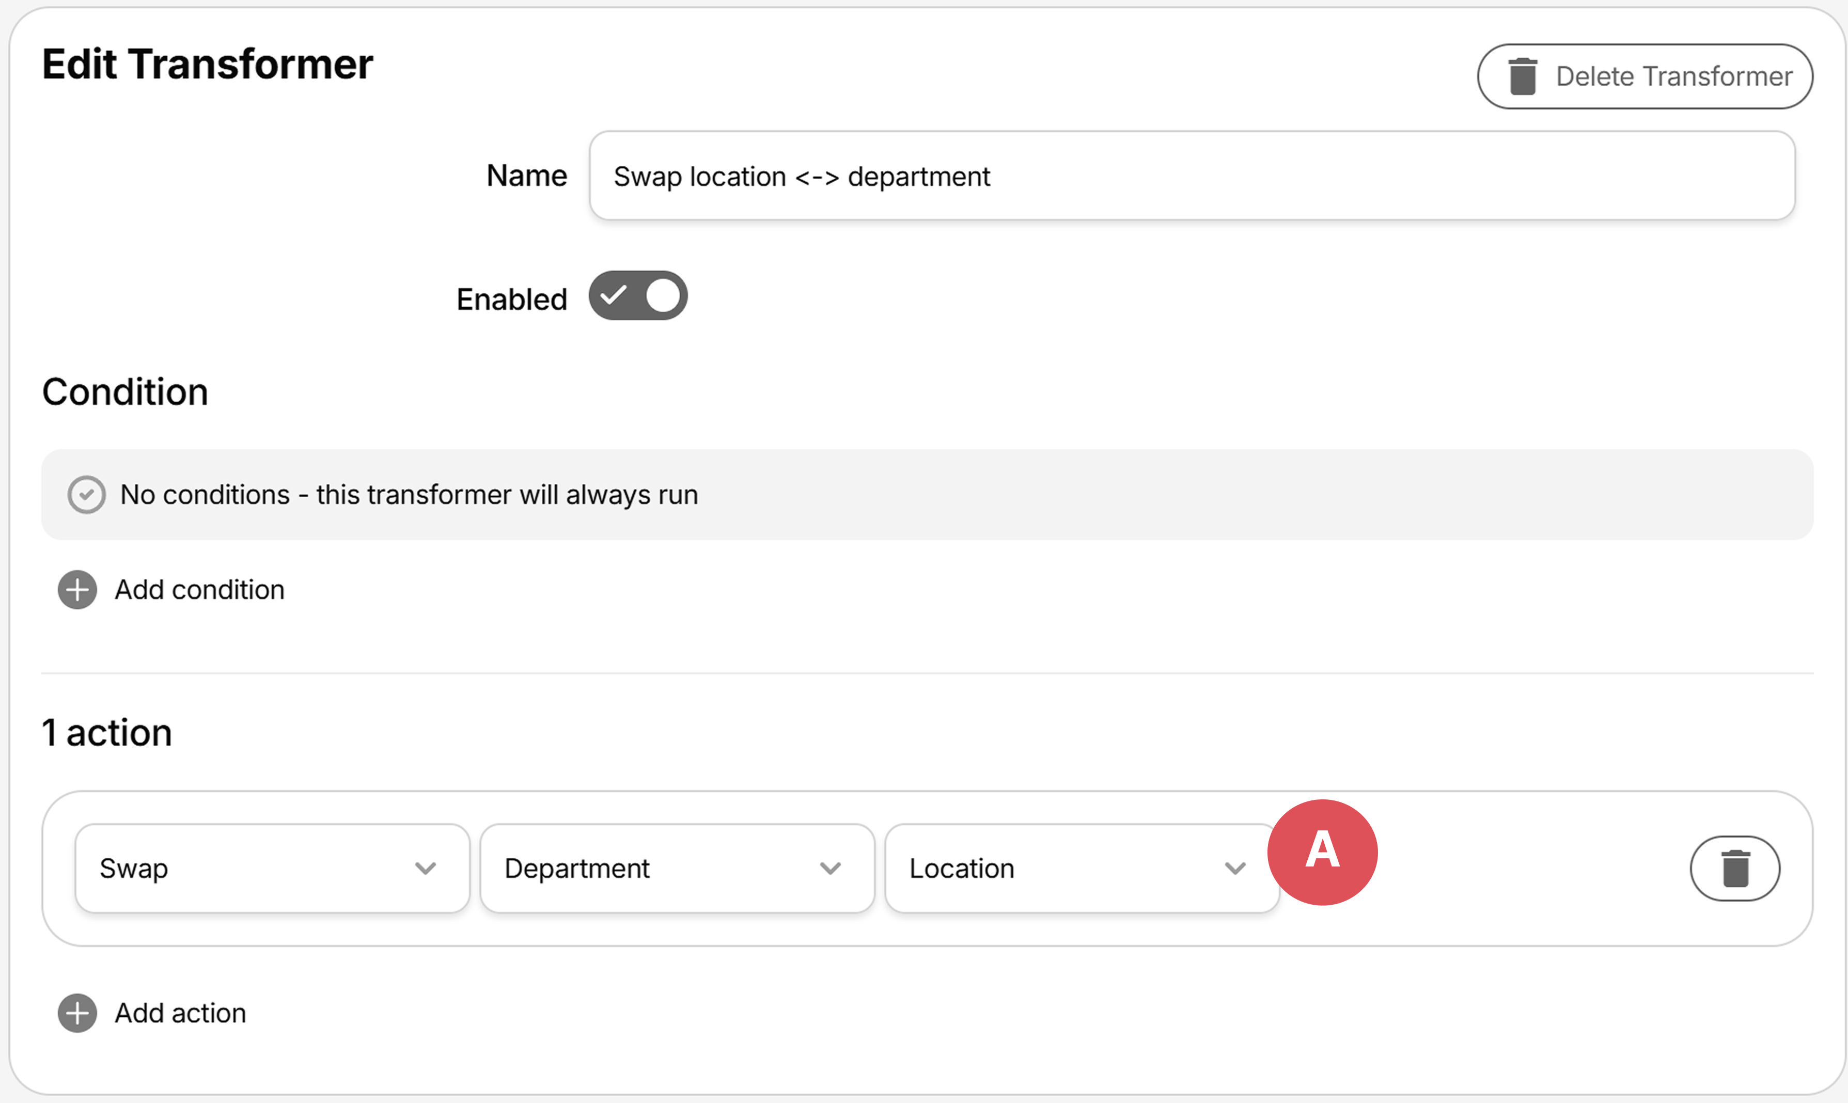
Task: Delete the Swap action with its trash button
Action: coord(1735,868)
